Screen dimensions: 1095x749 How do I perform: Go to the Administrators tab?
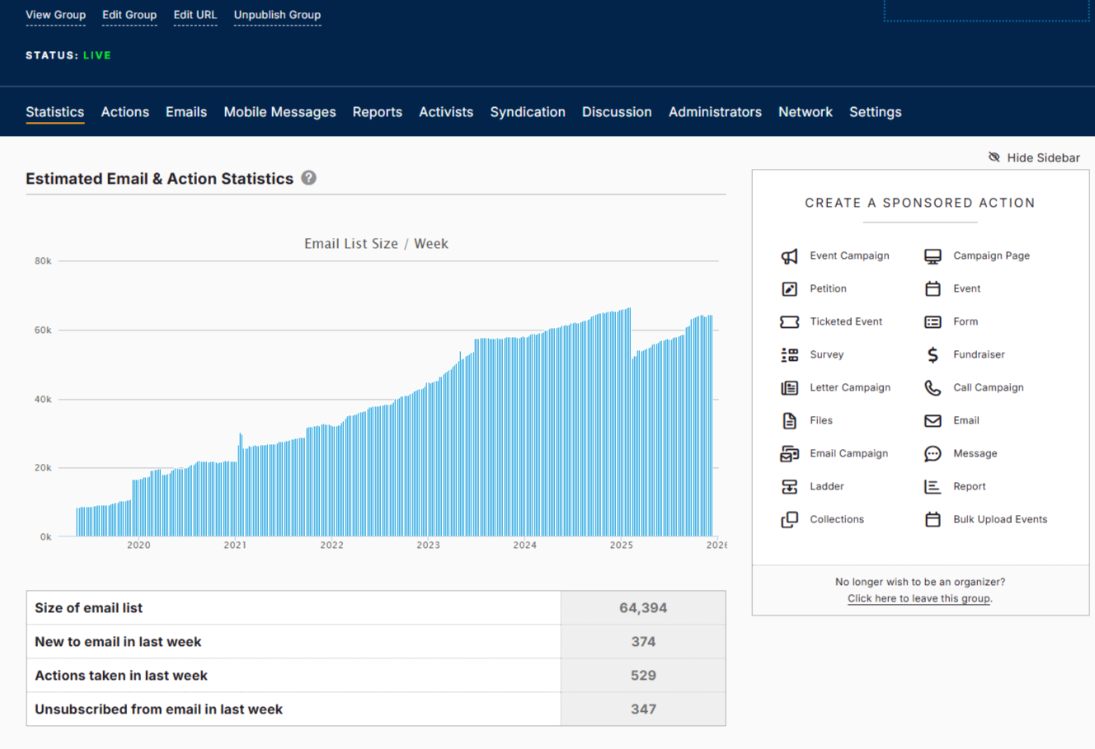click(x=715, y=111)
